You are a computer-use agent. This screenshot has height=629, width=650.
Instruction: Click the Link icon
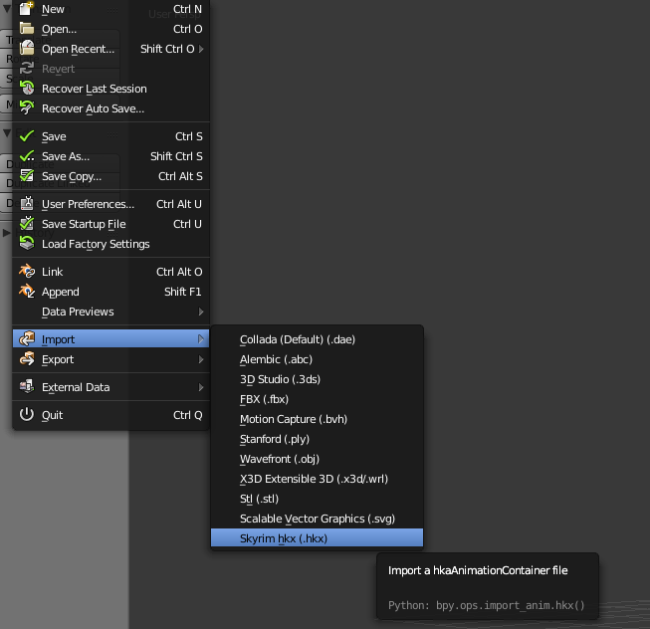tap(27, 271)
